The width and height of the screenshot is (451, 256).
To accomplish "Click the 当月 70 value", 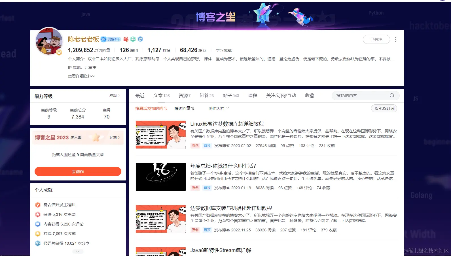I will [x=107, y=117].
